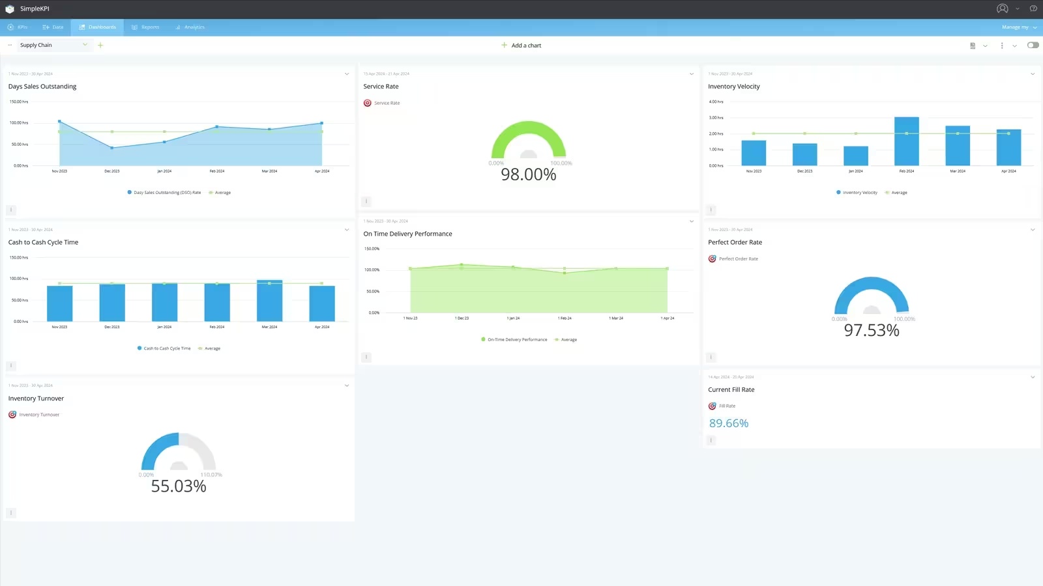
Task: Switch to the Dashboards tab
Action: point(97,27)
